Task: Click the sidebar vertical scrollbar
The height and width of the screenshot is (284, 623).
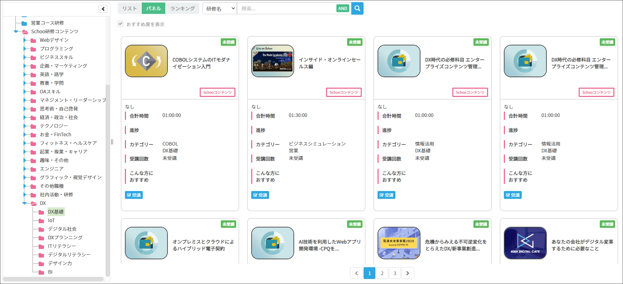Action: tap(108, 180)
